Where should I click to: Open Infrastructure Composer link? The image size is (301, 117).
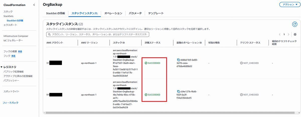[16, 36]
